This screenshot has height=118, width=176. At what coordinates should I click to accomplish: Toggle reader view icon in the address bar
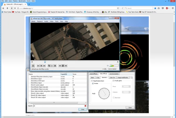[x=118, y=8]
